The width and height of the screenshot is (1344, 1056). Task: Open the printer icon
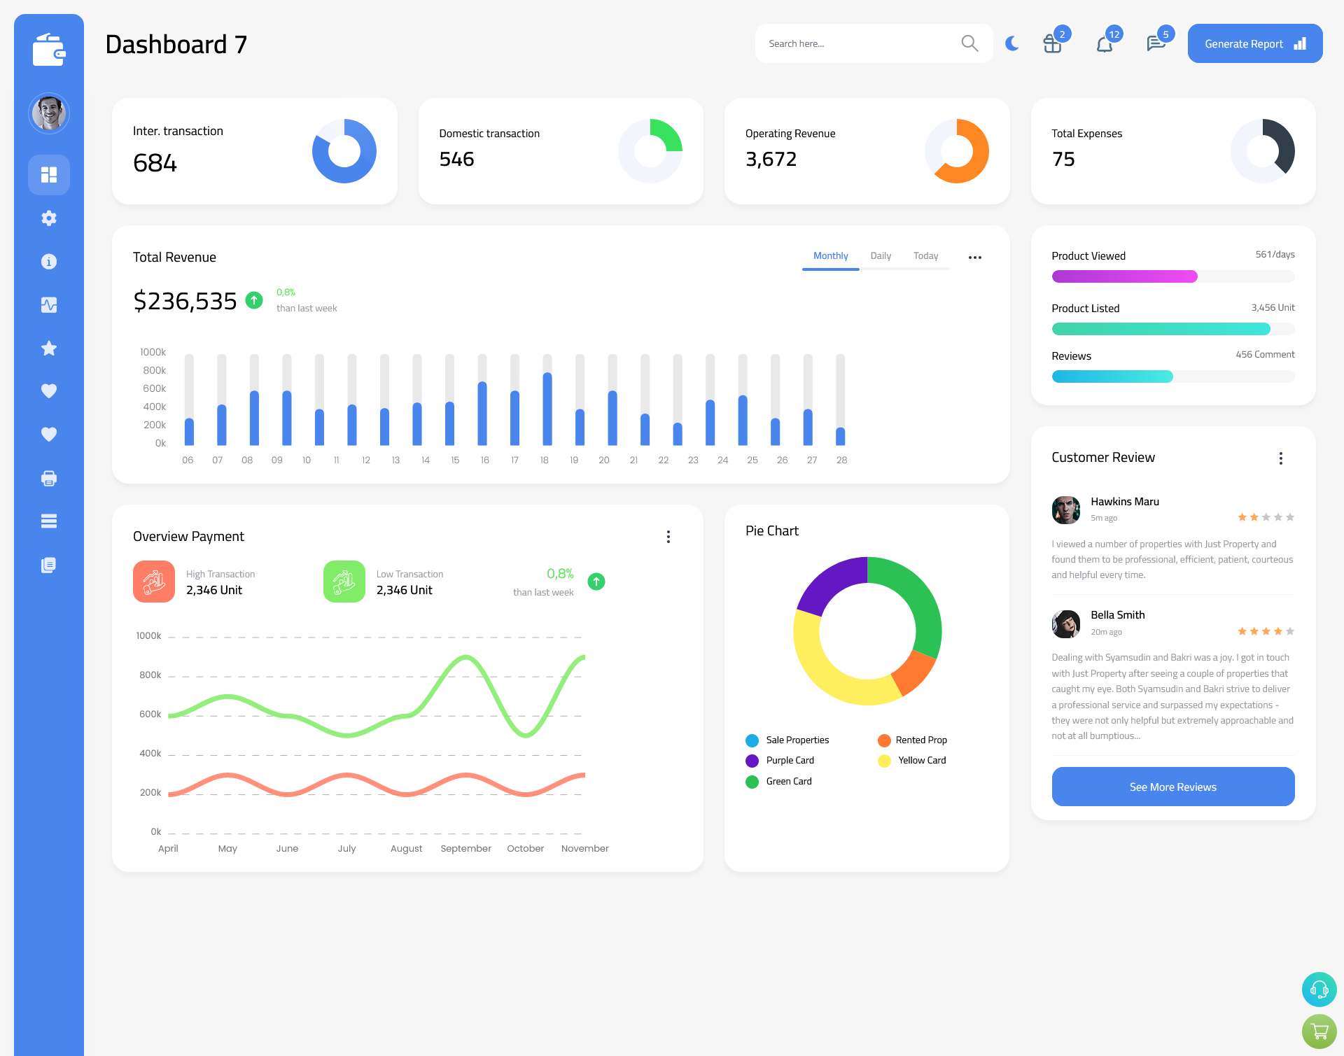click(49, 478)
